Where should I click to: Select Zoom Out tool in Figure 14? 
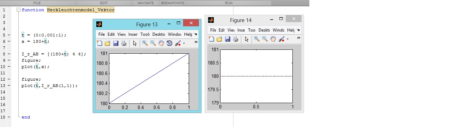265,39
